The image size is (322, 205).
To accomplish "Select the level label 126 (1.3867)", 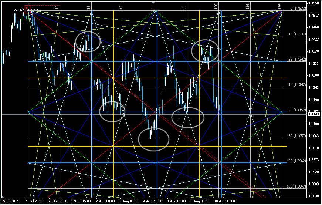I will tap(296, 186).
